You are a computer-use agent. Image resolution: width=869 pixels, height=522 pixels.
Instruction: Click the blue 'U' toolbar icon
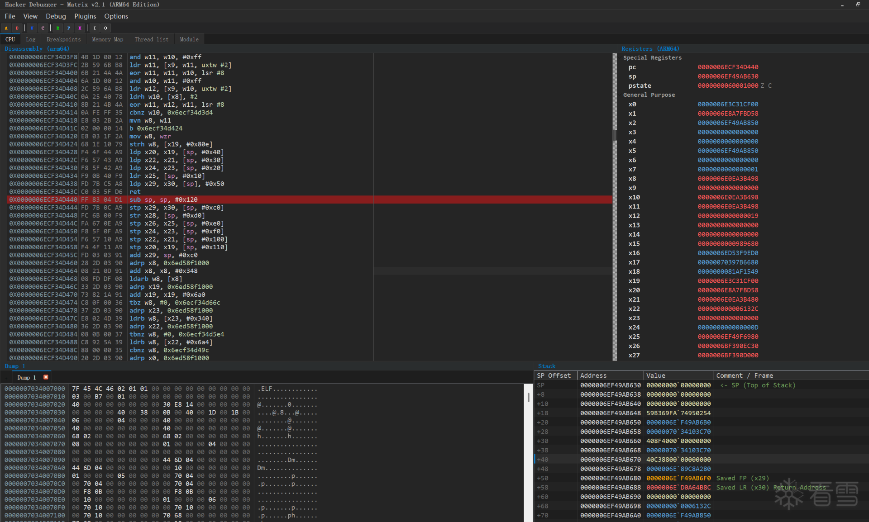[x=32, y=28]
